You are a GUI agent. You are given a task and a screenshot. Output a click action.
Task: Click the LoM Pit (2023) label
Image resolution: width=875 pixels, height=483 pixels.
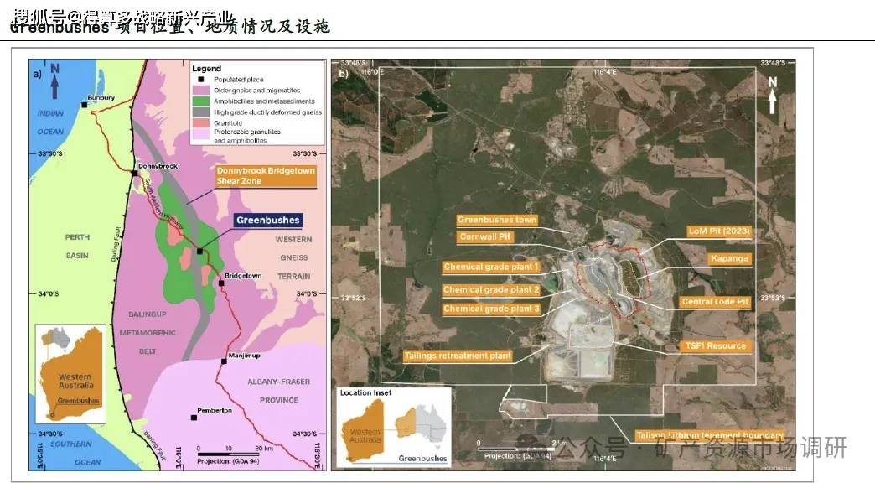[x=719, y=231]
